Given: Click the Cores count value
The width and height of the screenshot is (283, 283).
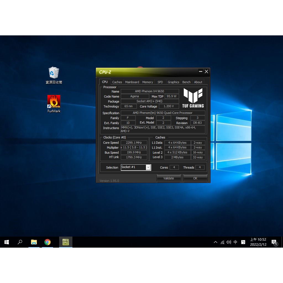Looking at the screenshot, I should (174, 167).
